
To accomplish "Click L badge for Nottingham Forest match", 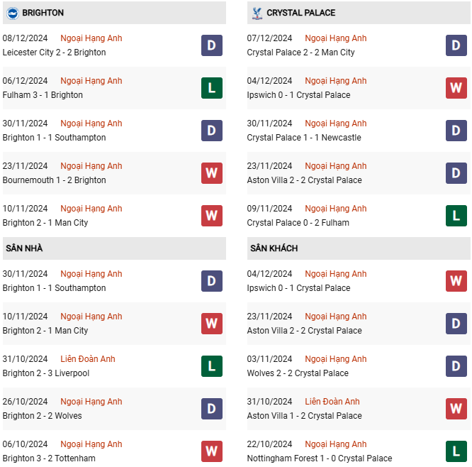I will [x=456, y=451].
